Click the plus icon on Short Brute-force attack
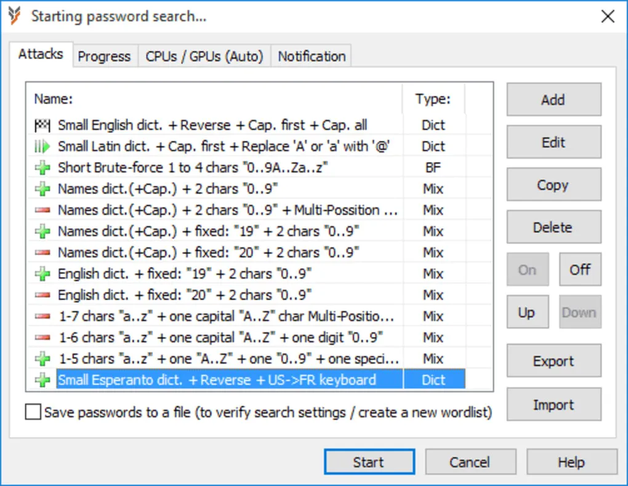The height and width of the screenshot is (486, 628). [x=42, y=167]
